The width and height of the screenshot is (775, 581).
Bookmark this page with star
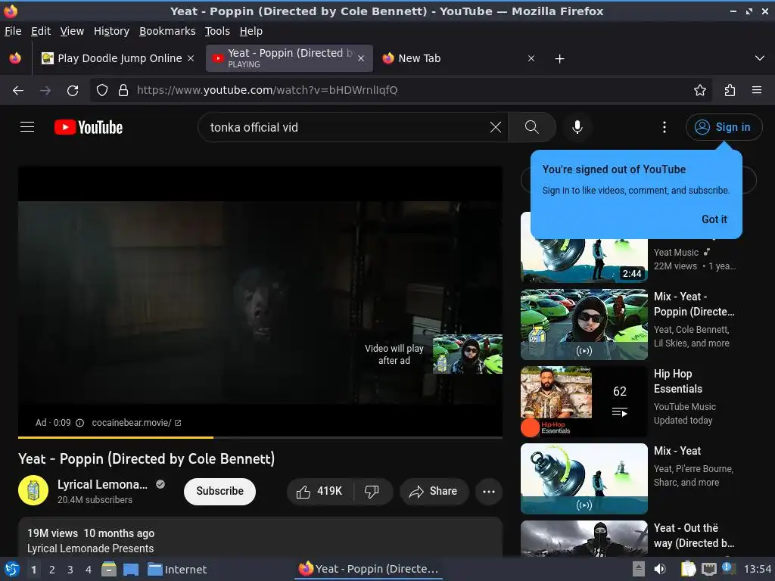click(700, 90)
